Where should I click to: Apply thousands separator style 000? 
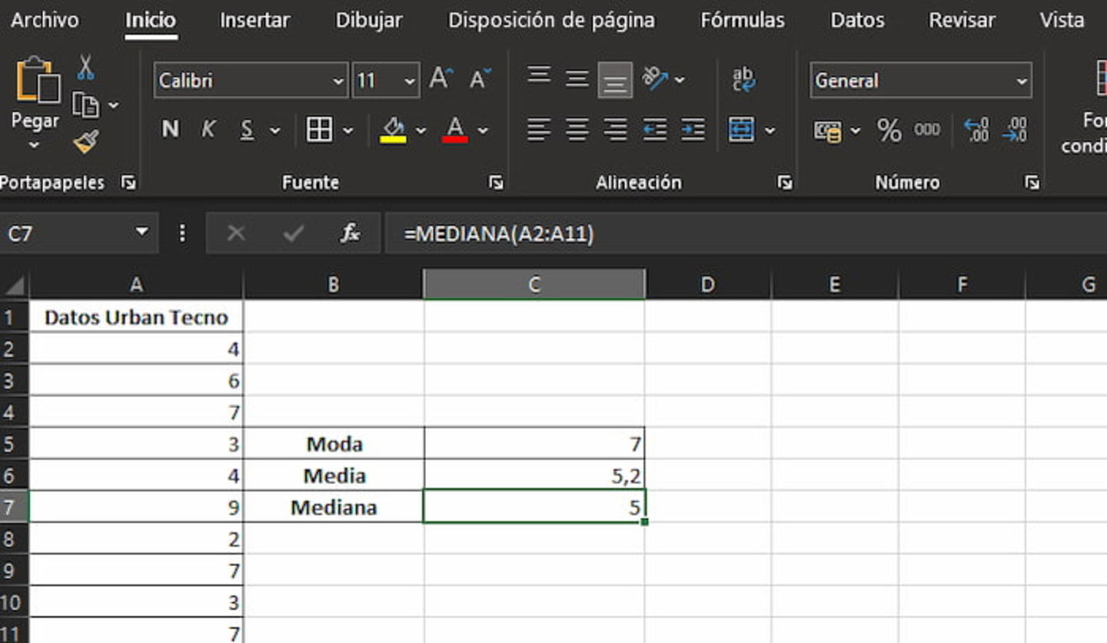(926, 130)
